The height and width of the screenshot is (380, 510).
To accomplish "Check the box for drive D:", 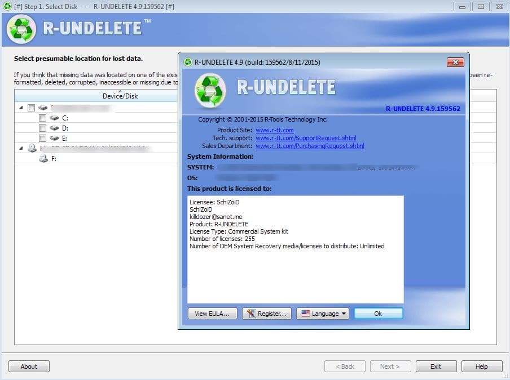I will pyautogui.click(x=42, y=128).
